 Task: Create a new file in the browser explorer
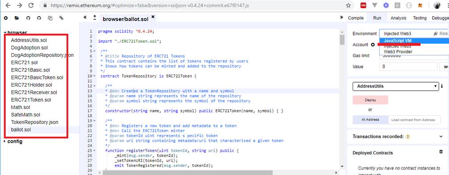tap(6, 18)
